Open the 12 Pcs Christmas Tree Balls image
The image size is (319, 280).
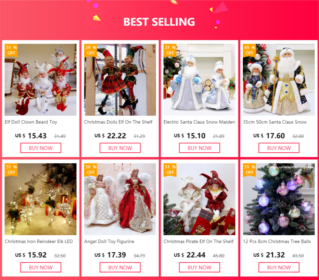(x=279, y=199)
